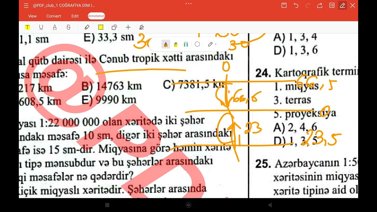Click answer 'D) 1, 3, 6'
This screenshot has width=377, height=212.
[296, 50]
